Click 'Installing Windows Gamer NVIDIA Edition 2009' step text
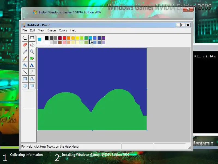 [96, 155]
